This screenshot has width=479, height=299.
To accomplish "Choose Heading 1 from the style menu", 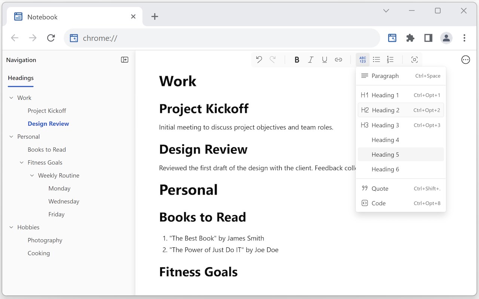I will [x=401, y=95].
